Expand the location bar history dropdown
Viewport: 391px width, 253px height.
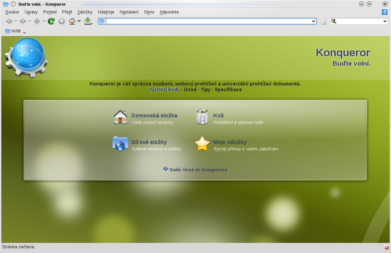coord(313,22)
